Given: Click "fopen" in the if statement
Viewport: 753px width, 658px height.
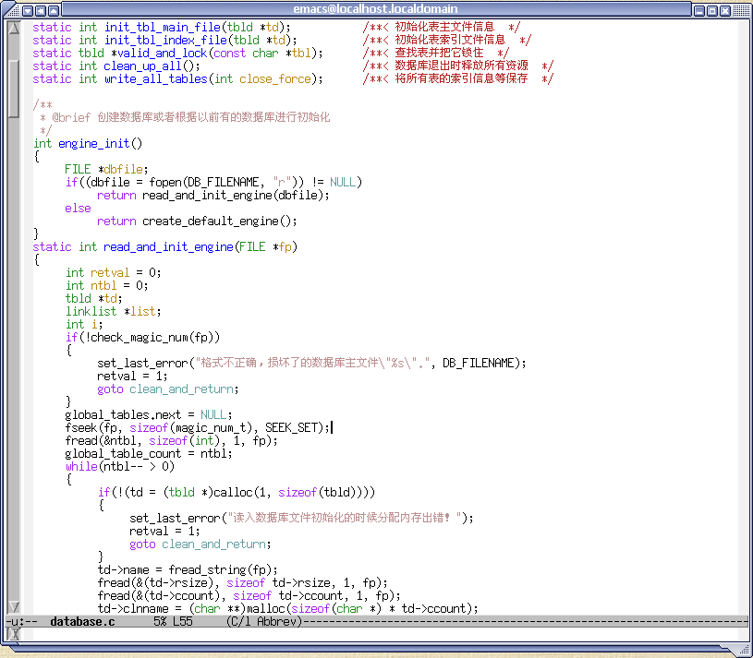Looking at the screenshot, I should point(165,183).
